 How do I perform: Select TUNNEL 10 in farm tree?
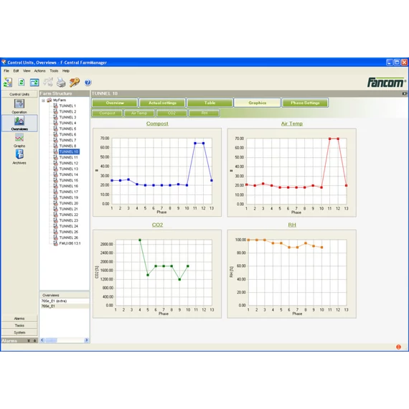point(69,152)
